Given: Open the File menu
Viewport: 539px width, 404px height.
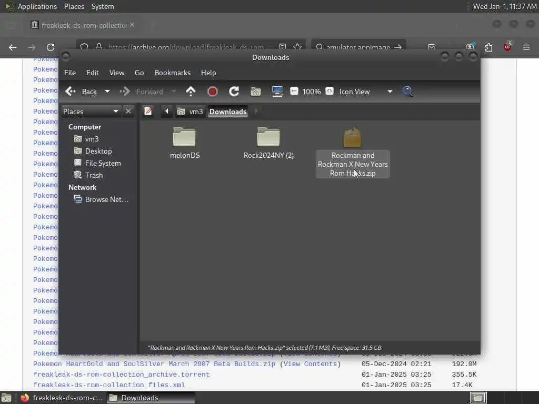Looking at the screenshot, I should point(70,73).
